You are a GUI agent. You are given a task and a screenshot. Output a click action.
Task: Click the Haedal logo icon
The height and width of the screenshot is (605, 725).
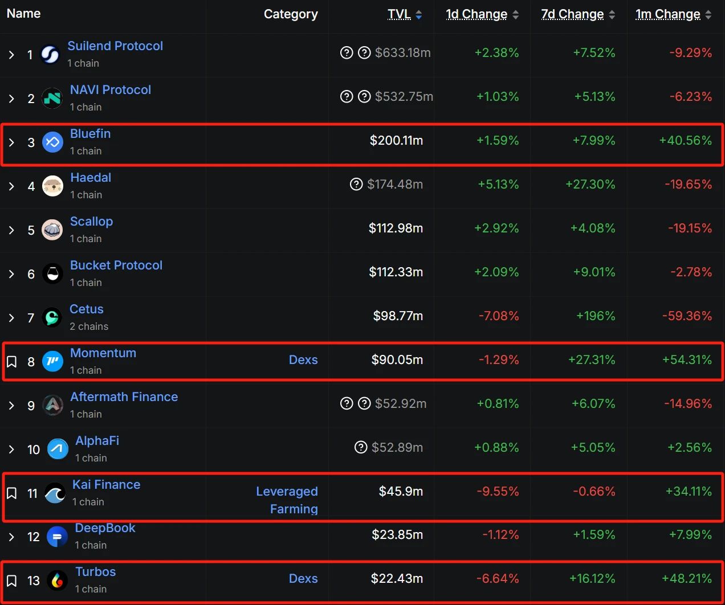[52, 186]
